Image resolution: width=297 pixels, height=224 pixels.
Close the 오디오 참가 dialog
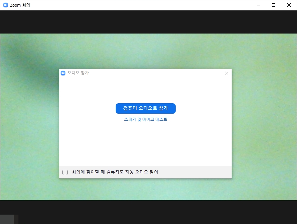(x=227, y=73)
